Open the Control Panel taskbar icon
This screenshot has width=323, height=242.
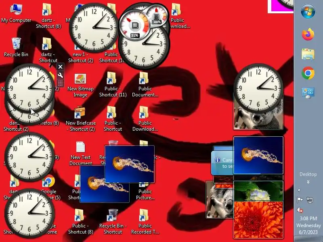[308, 93]
